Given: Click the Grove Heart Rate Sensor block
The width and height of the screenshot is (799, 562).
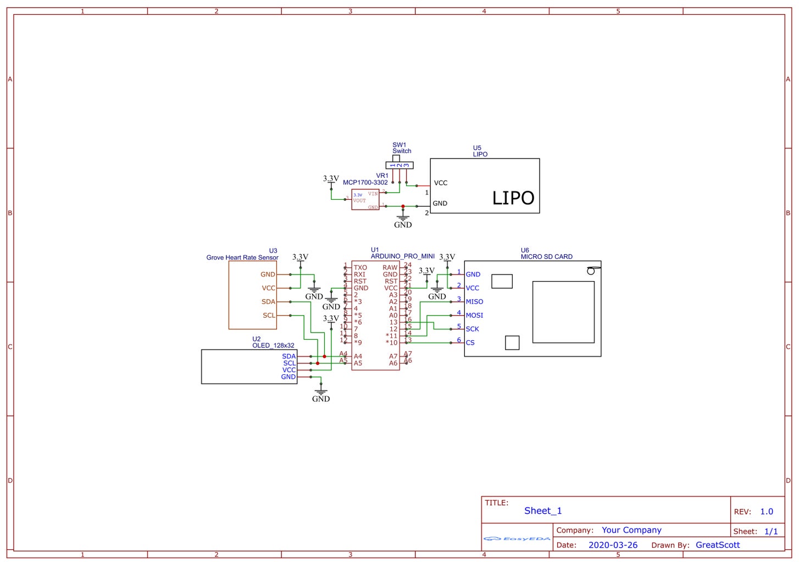Looking at the screenshot, I should [253, 295].
